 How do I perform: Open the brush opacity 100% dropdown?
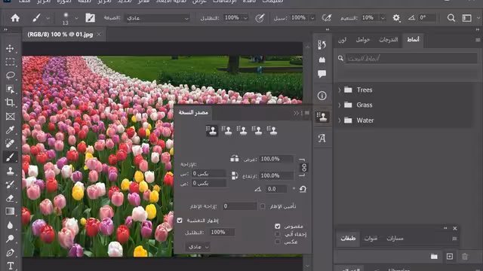245,18
